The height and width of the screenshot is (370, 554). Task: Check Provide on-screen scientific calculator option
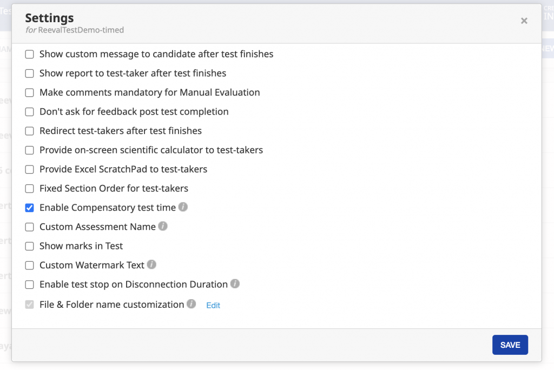[x=30, y=150]
